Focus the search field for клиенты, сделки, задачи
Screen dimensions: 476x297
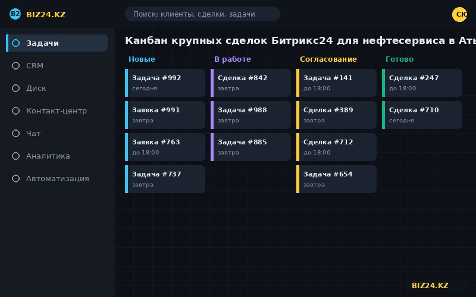point(202,14)
